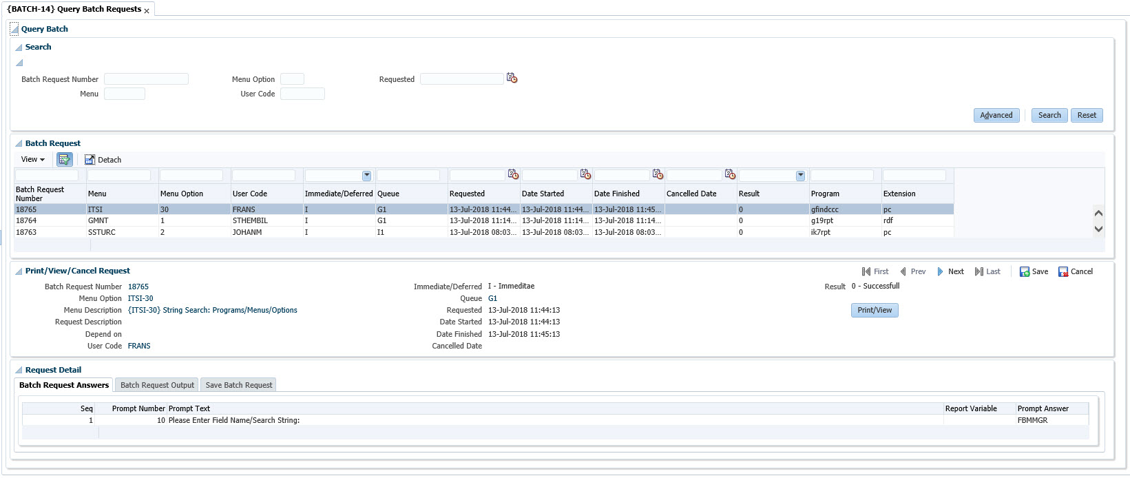
Task: Detach the Batch Request table
Action: pos(103,160)
